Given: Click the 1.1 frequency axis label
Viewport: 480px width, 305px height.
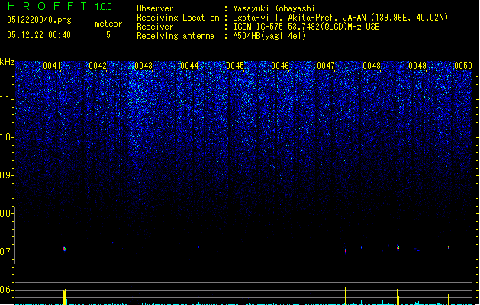Looking at the screenshot, I should click(x=6, y=99).
